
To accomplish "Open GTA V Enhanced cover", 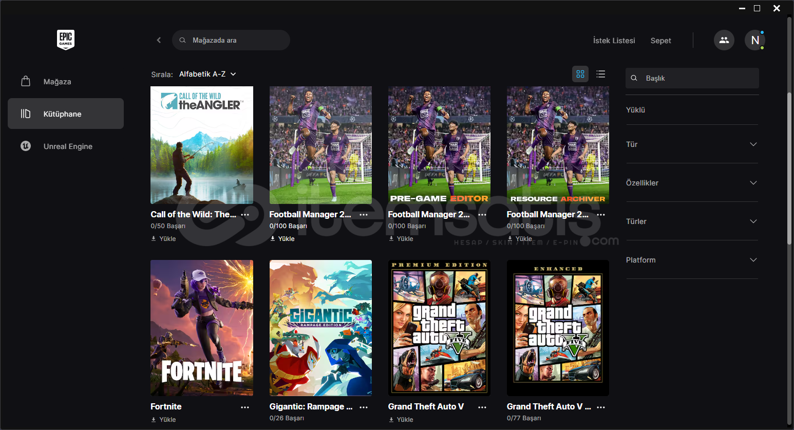I will coord(558,328).
